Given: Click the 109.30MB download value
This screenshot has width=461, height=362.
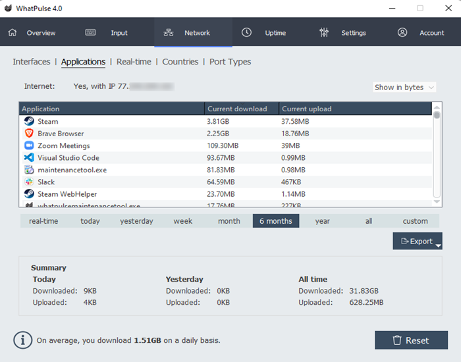Looking at the screenshot, I should (x=223, y=145).
